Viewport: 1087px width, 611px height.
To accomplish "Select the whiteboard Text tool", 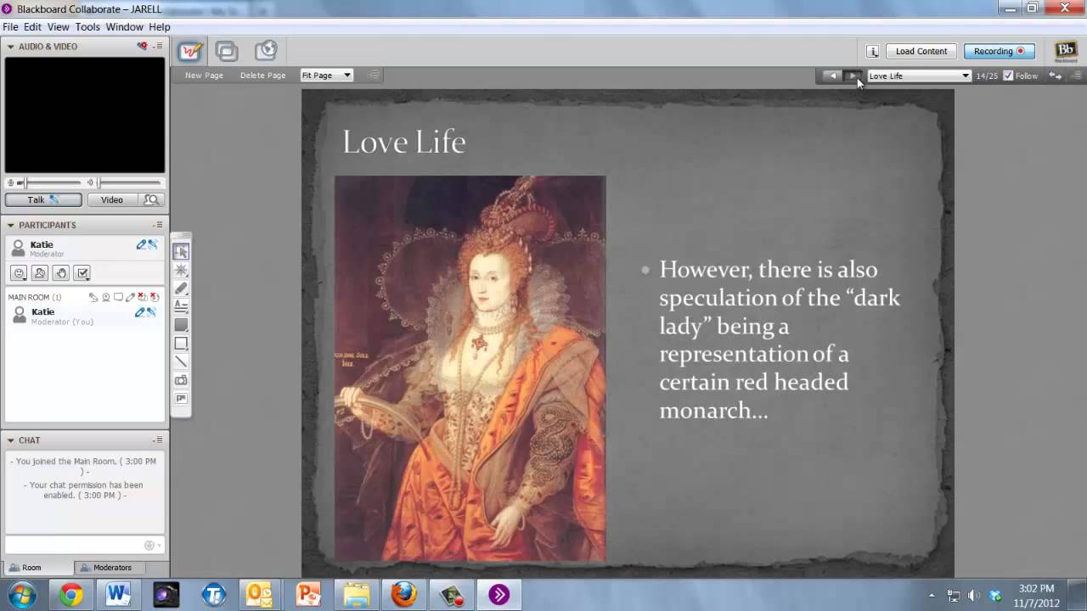I will click(181, 306).
